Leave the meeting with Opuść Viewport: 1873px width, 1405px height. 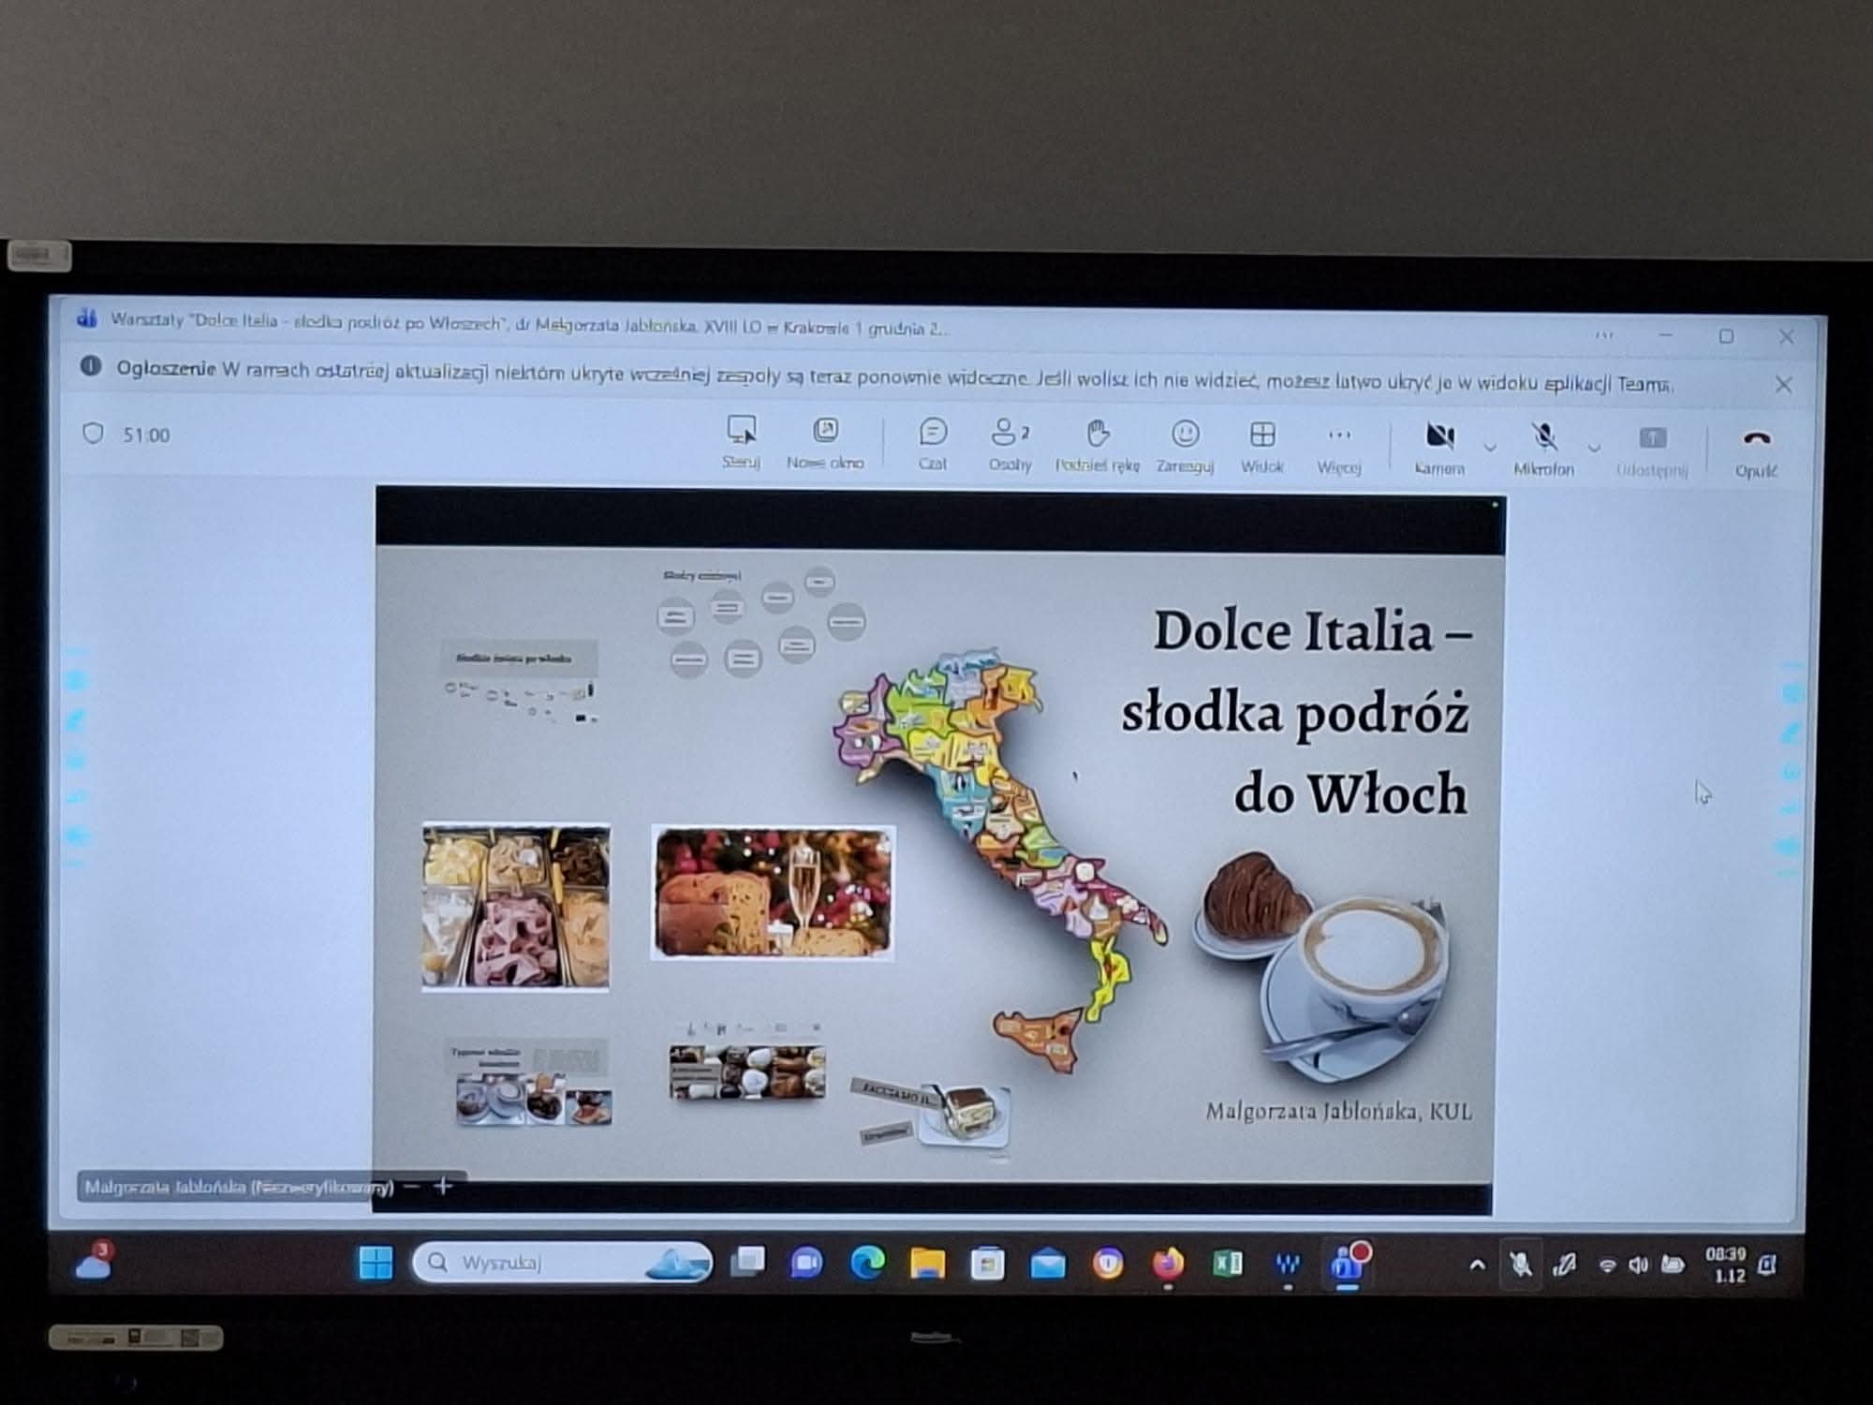(x=1756, y=453)
